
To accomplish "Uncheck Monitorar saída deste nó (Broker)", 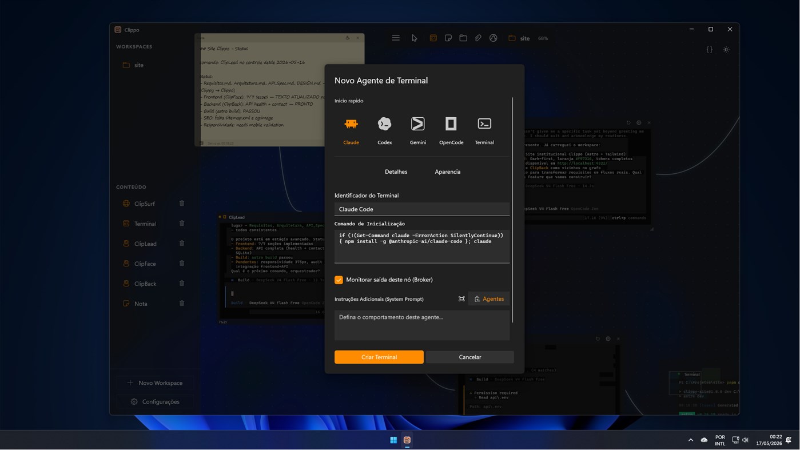I will 339,280.
